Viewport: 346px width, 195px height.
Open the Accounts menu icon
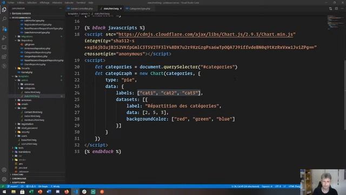point(4,170)
